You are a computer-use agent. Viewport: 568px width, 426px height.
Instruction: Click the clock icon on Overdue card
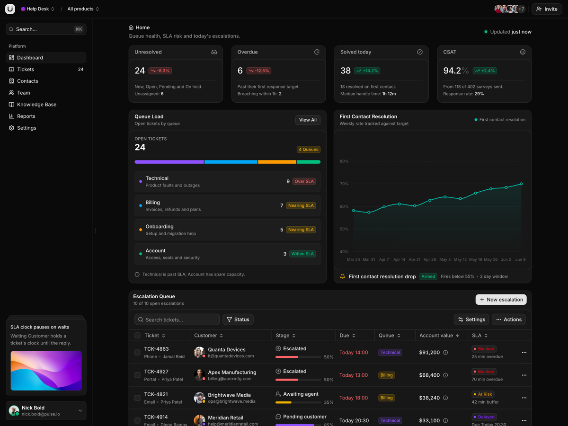pos(317,52)
